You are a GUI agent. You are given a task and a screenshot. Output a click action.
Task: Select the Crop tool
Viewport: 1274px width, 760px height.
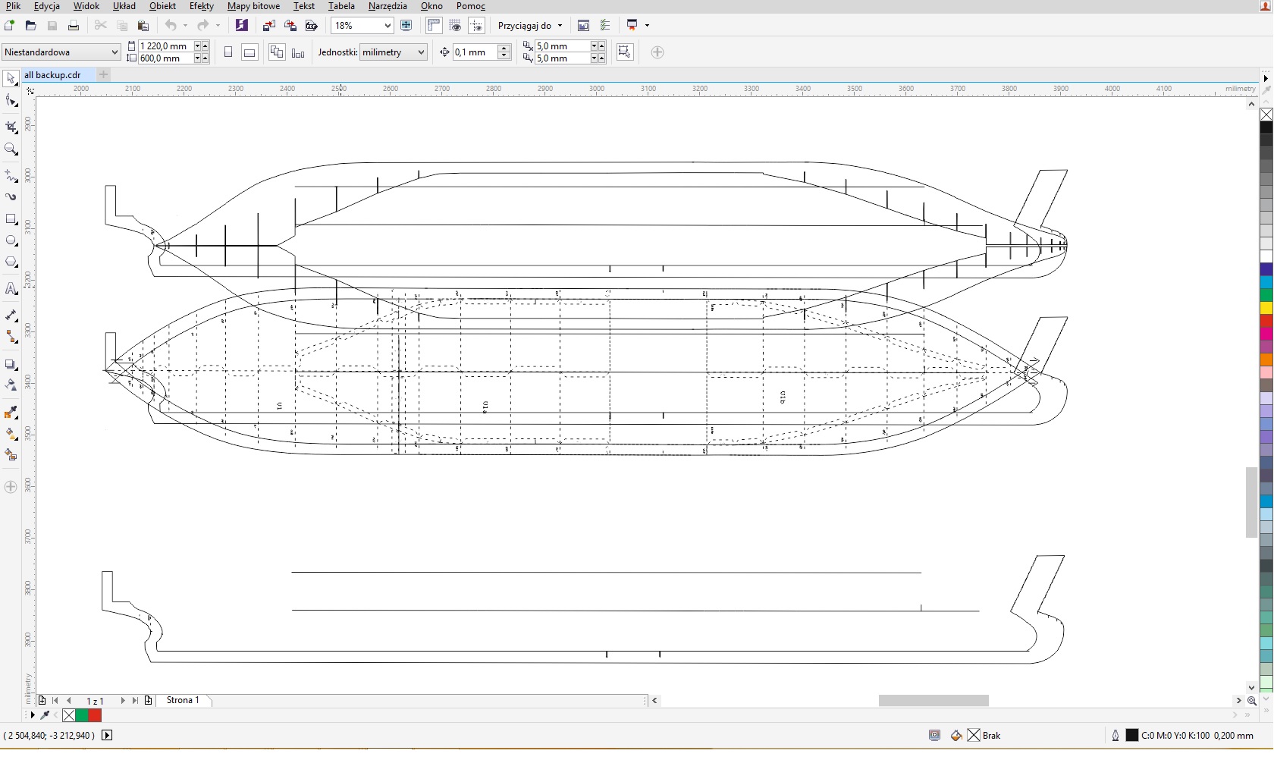(11, 127)
